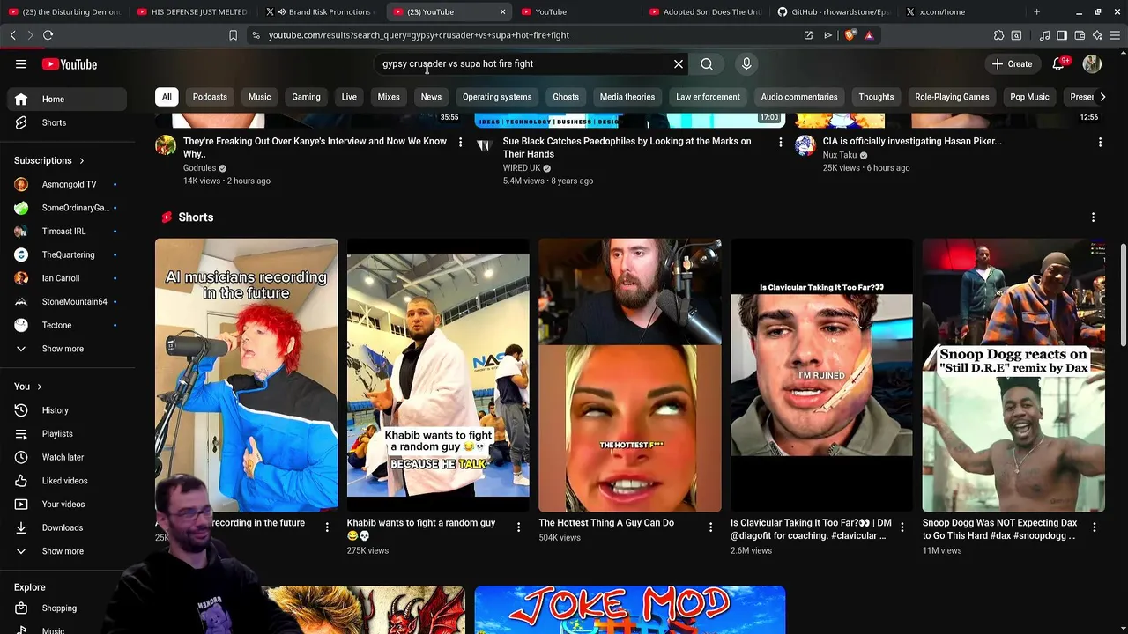Image resolution: width=1128 pixels, height=634 pixels.
Task: Expand Subscriptions section arrow
Action: click(81, 160)
